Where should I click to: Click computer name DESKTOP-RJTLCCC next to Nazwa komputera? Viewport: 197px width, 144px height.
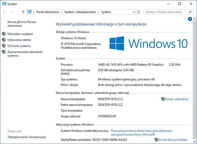[111, 99]
